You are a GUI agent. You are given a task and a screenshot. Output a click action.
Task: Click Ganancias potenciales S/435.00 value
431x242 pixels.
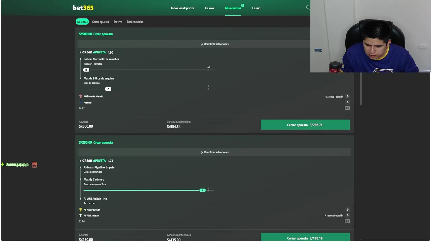coord(174,240)
